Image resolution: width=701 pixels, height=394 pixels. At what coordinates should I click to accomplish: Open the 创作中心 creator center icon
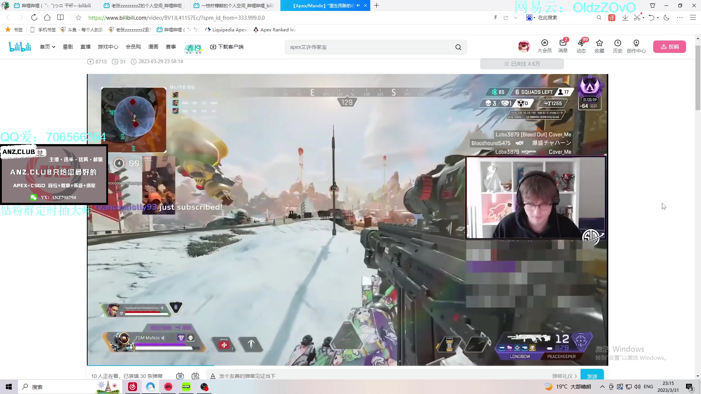[x=636, y=46]
